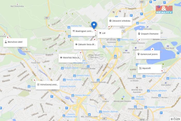Open the Volnočasový areál label
This screenshot has height=121, width=181.
(x=48, y=85)
